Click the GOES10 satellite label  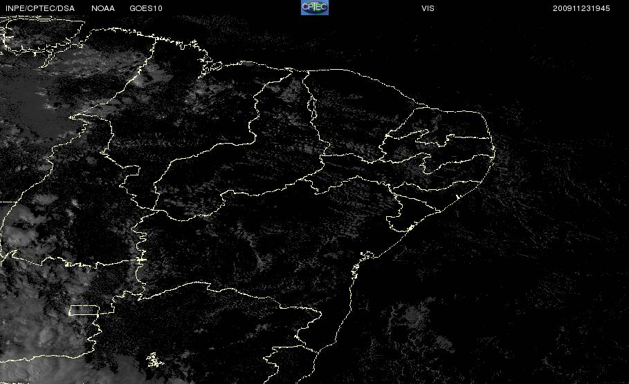pyautogui.click(x=146, y=8)
